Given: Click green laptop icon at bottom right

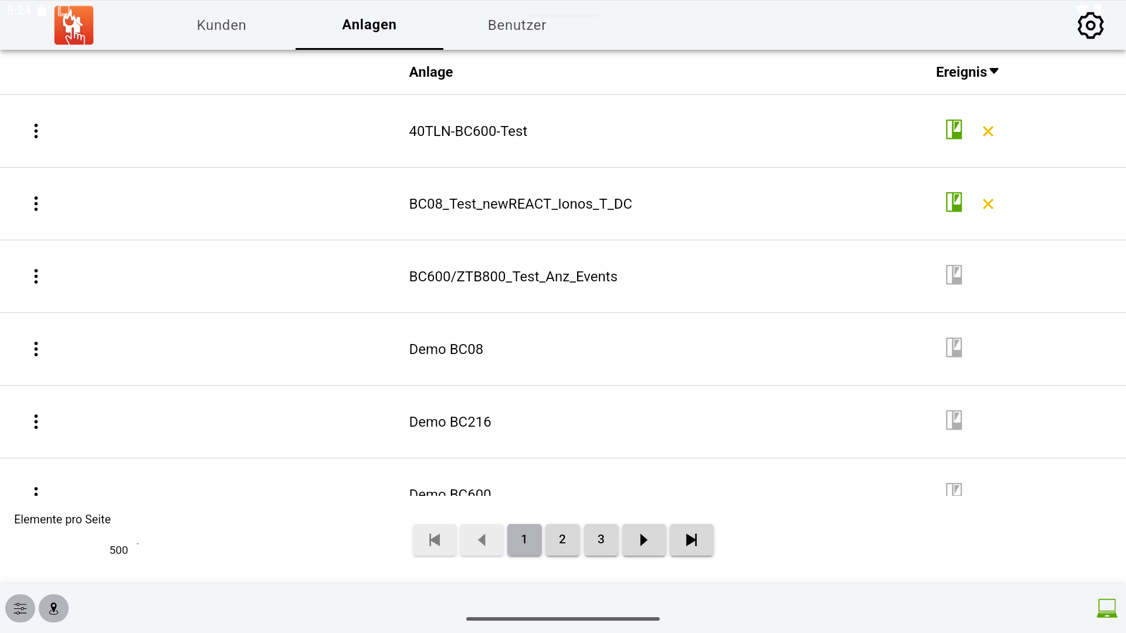Looking at the screenshot, I should point(1107,608).
